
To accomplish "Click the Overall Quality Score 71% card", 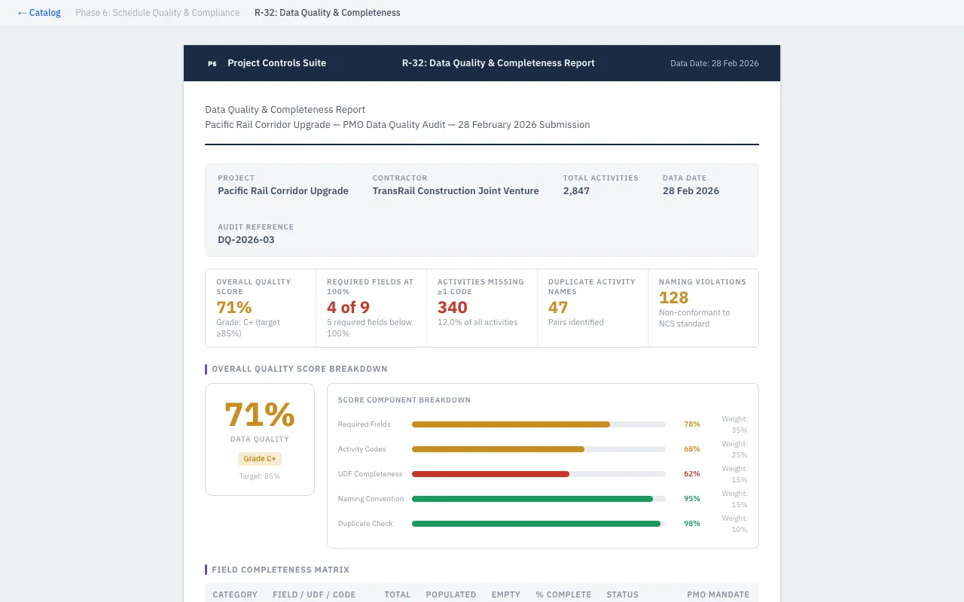I will pos(260,308).
